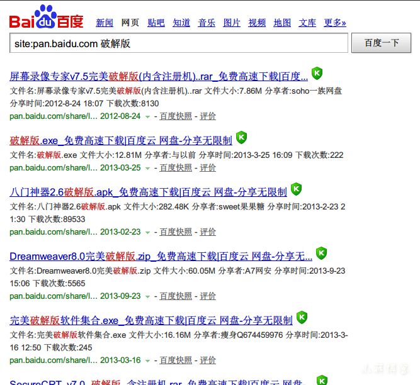Open 屏幕录像专家v7.5完美破解版 result title

point(159,77)
